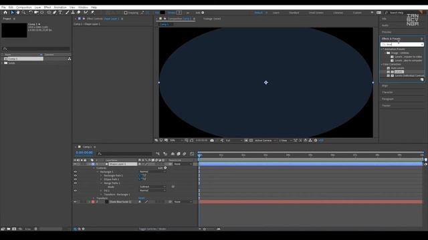Select the Pan Behind anchor point tool

pos(42,13)
